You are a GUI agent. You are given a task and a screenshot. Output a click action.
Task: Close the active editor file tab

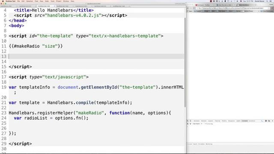(x=54, y=6)
